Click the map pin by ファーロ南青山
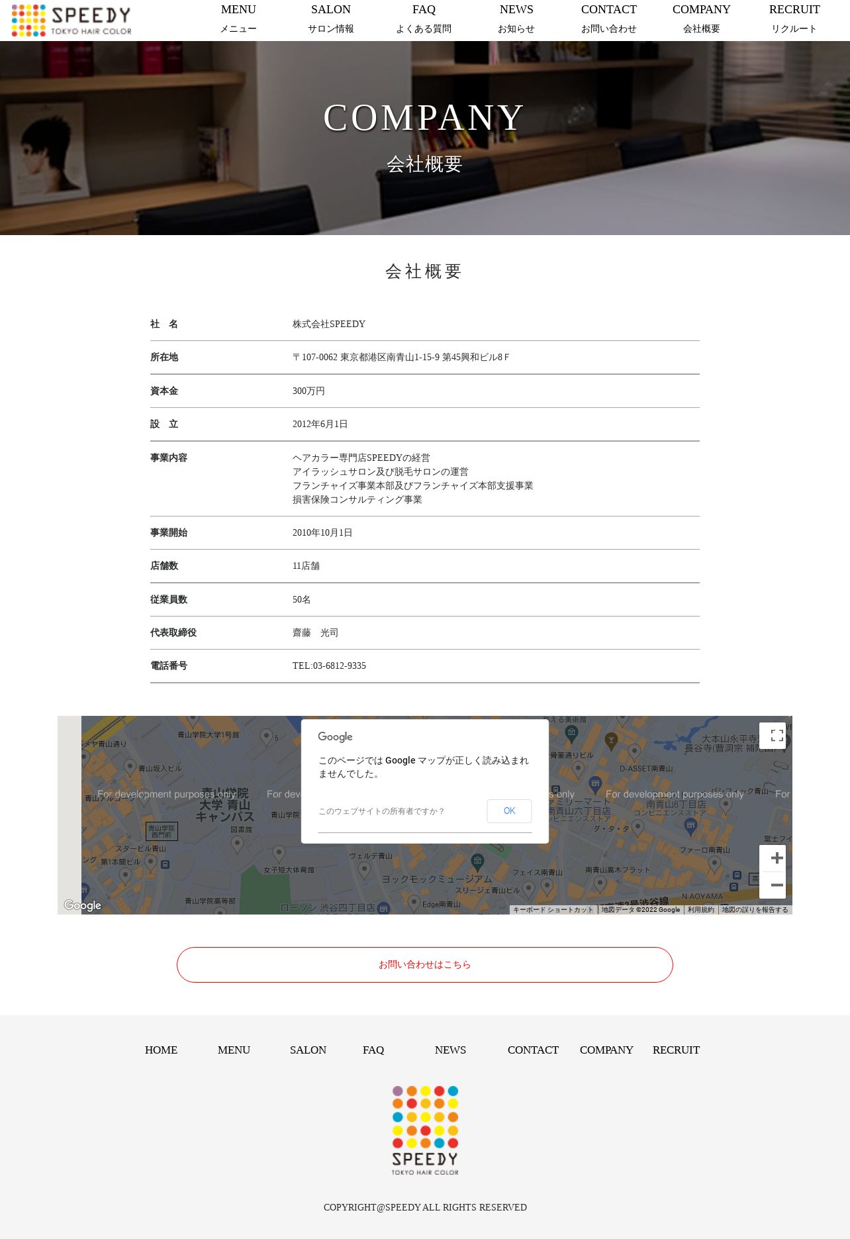 click(714, 864)
